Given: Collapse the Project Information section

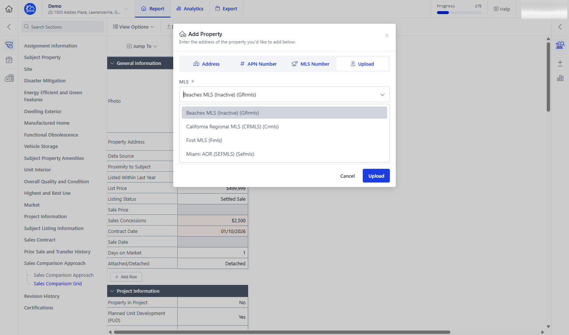Looking at the screenshot, I should (x=112, y=291).
